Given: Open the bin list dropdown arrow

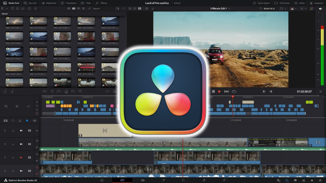Looking at the screenshot, I should click(7, 9).
